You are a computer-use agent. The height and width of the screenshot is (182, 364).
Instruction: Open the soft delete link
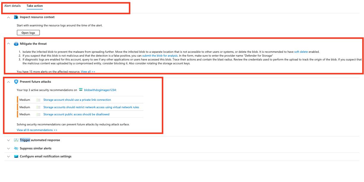click(301, 52)
